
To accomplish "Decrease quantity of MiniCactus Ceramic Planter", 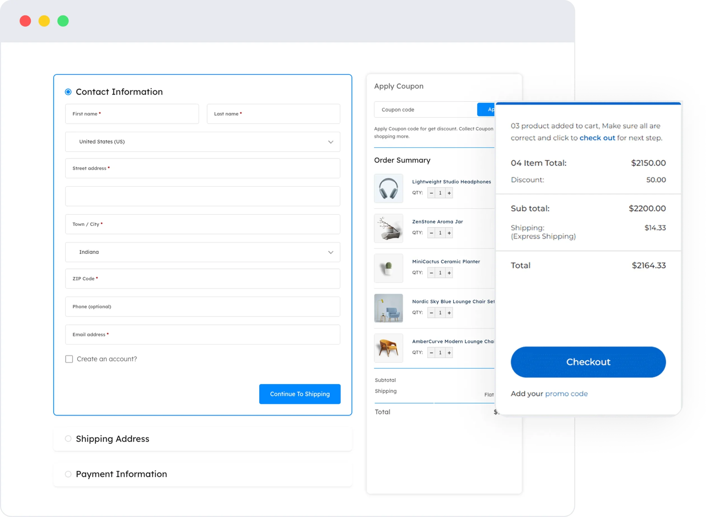I will click(431, 273).
